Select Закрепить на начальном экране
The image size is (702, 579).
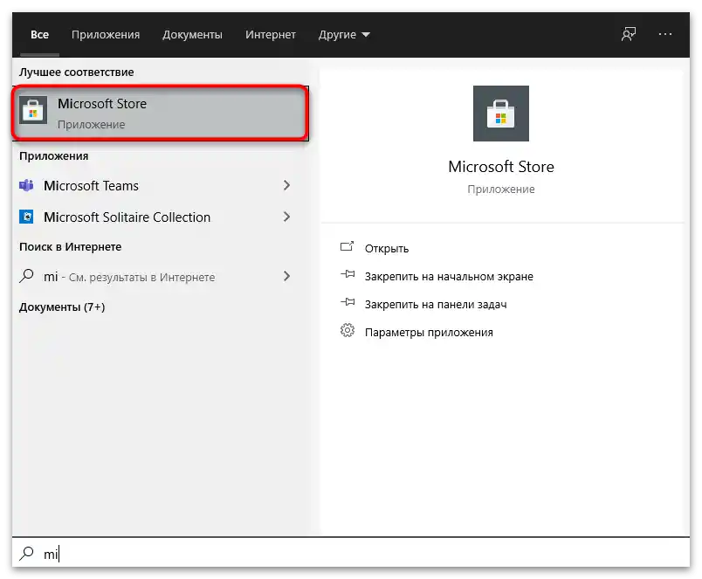point(449,277)
